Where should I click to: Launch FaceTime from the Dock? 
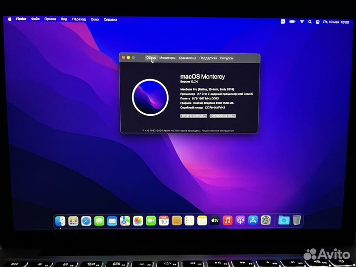point(151,221)
